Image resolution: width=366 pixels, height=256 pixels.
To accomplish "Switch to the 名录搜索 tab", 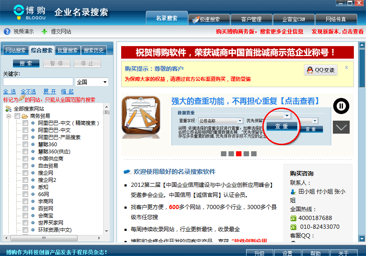I will (167, 18).
